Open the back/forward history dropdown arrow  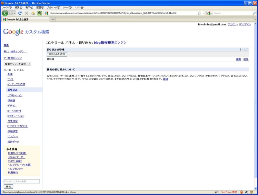(15, 13)
